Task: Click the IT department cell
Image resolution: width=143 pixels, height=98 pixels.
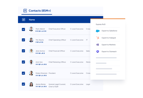Action: coord(87,40)
